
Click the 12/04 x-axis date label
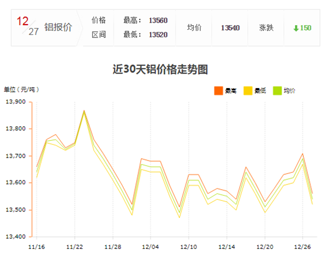tap(151, 247)
